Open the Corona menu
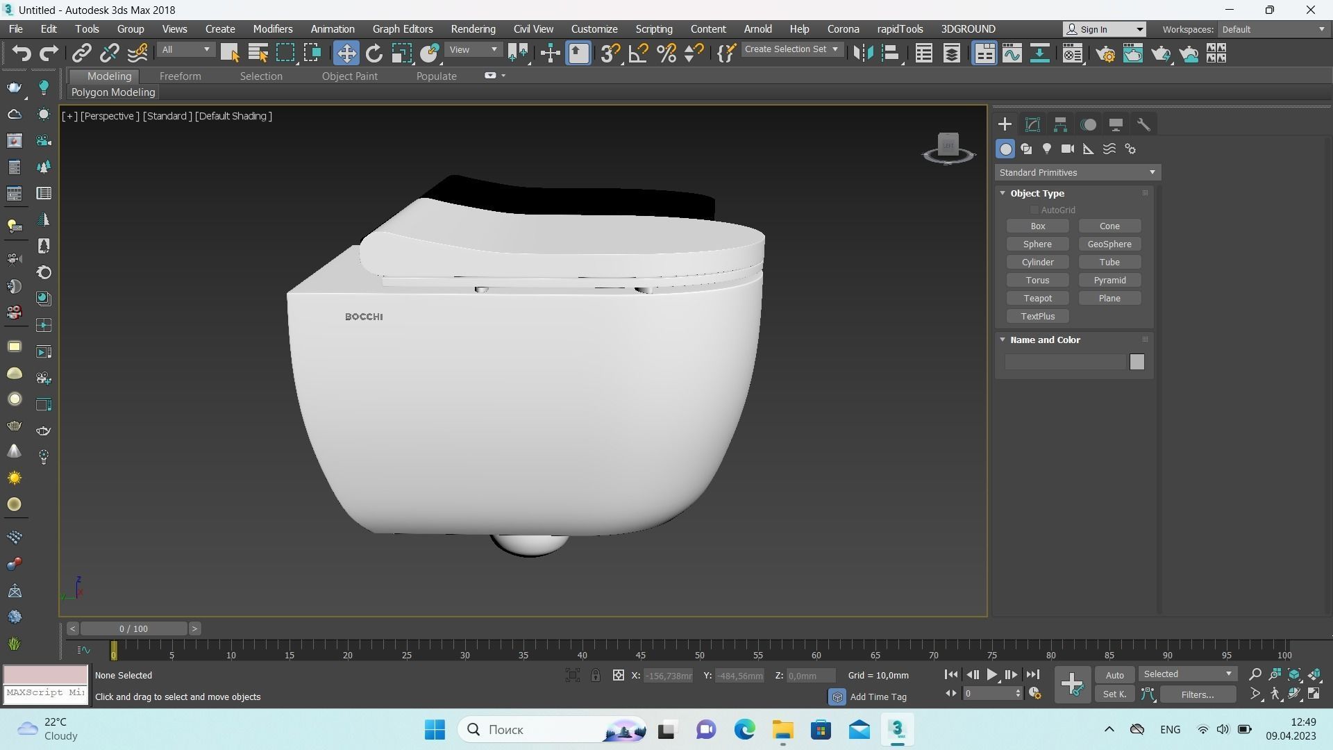Screen dimensions: 1333x750 coord(843,29)
